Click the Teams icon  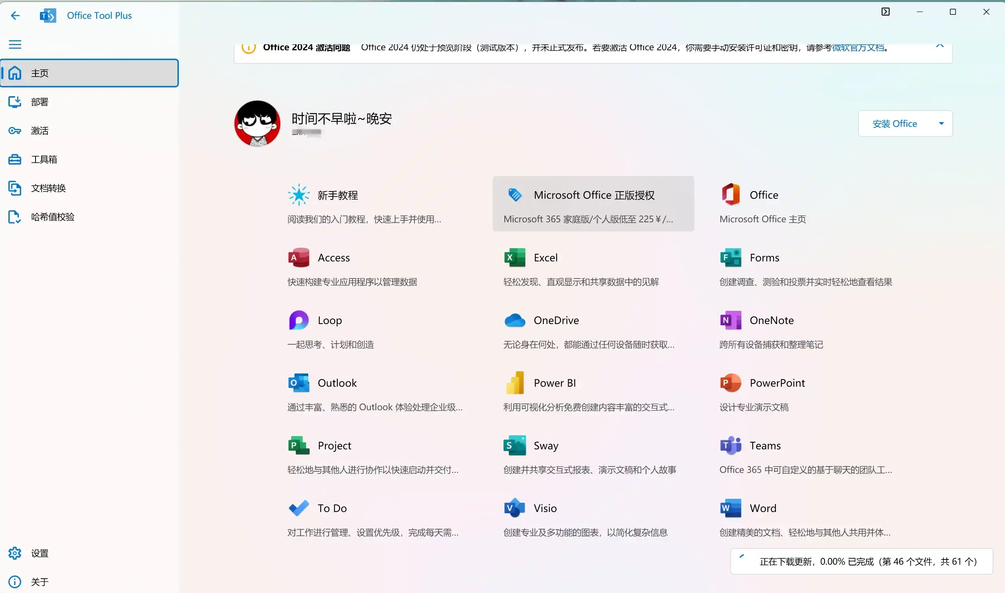pos(731,446)
